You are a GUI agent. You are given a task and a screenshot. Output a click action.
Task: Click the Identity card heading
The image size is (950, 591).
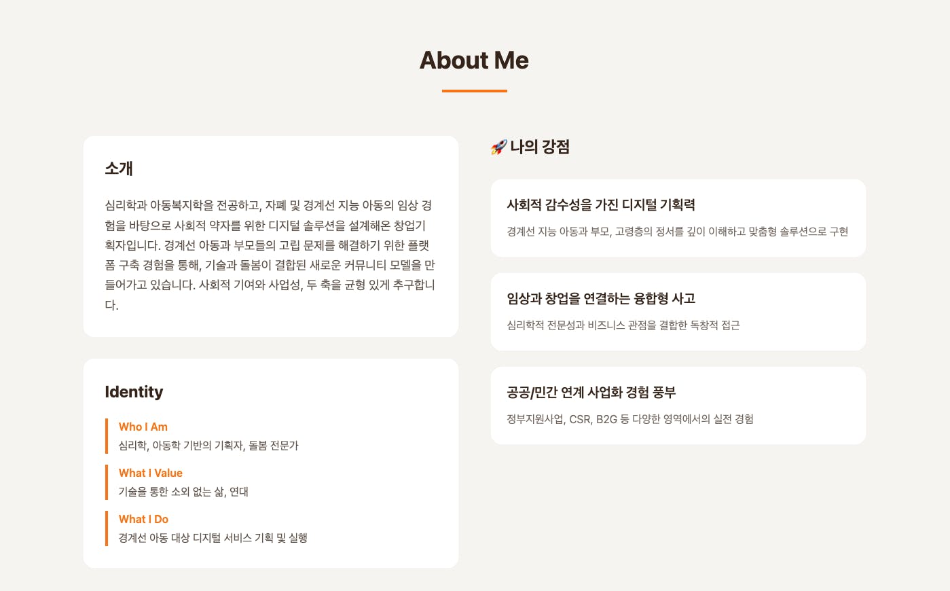[x=134, y=392]
